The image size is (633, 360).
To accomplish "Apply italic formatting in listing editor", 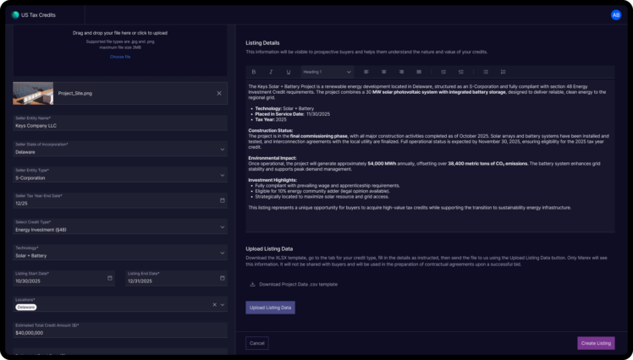I will pos(271,72).
